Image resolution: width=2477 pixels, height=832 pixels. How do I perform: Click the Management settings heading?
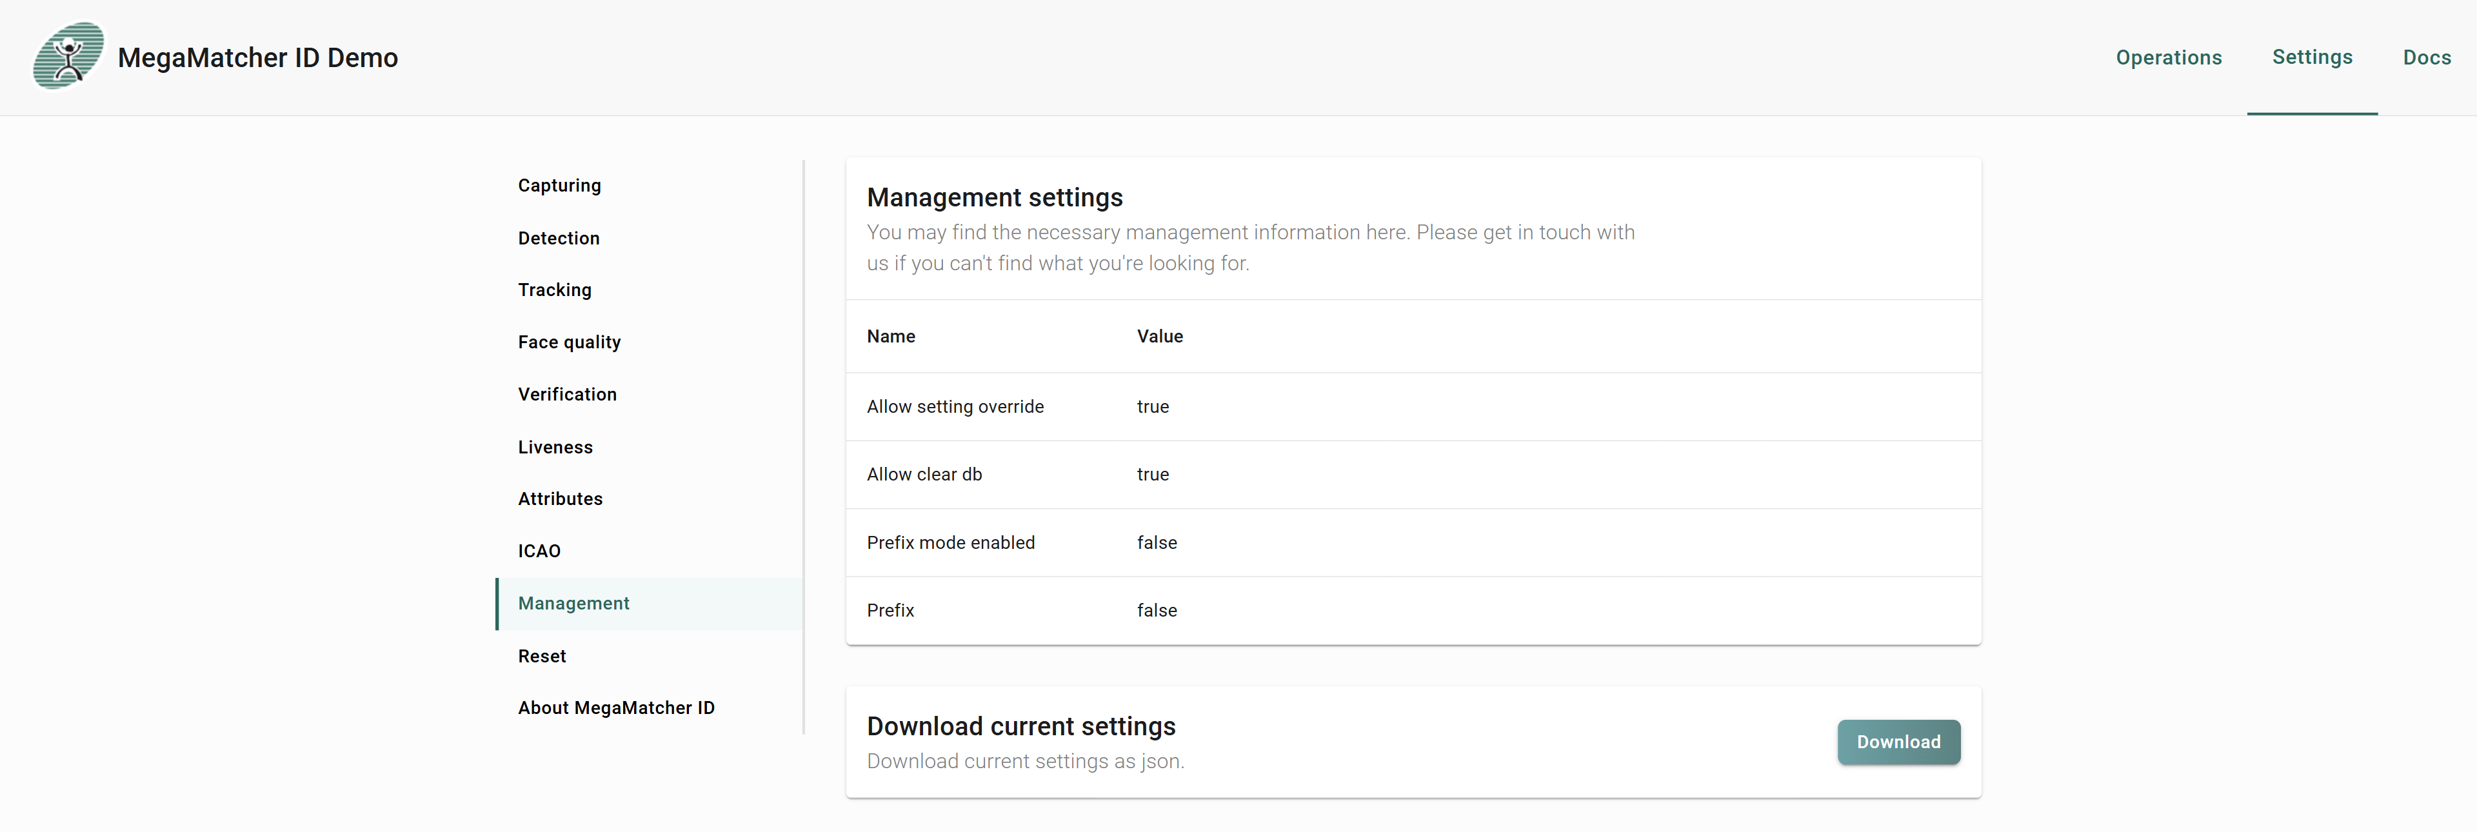(994, 197)
